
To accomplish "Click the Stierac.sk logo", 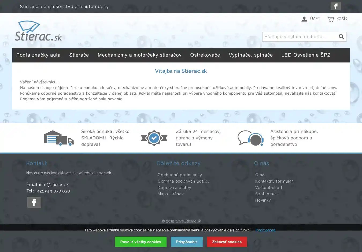I will (38, 31).
